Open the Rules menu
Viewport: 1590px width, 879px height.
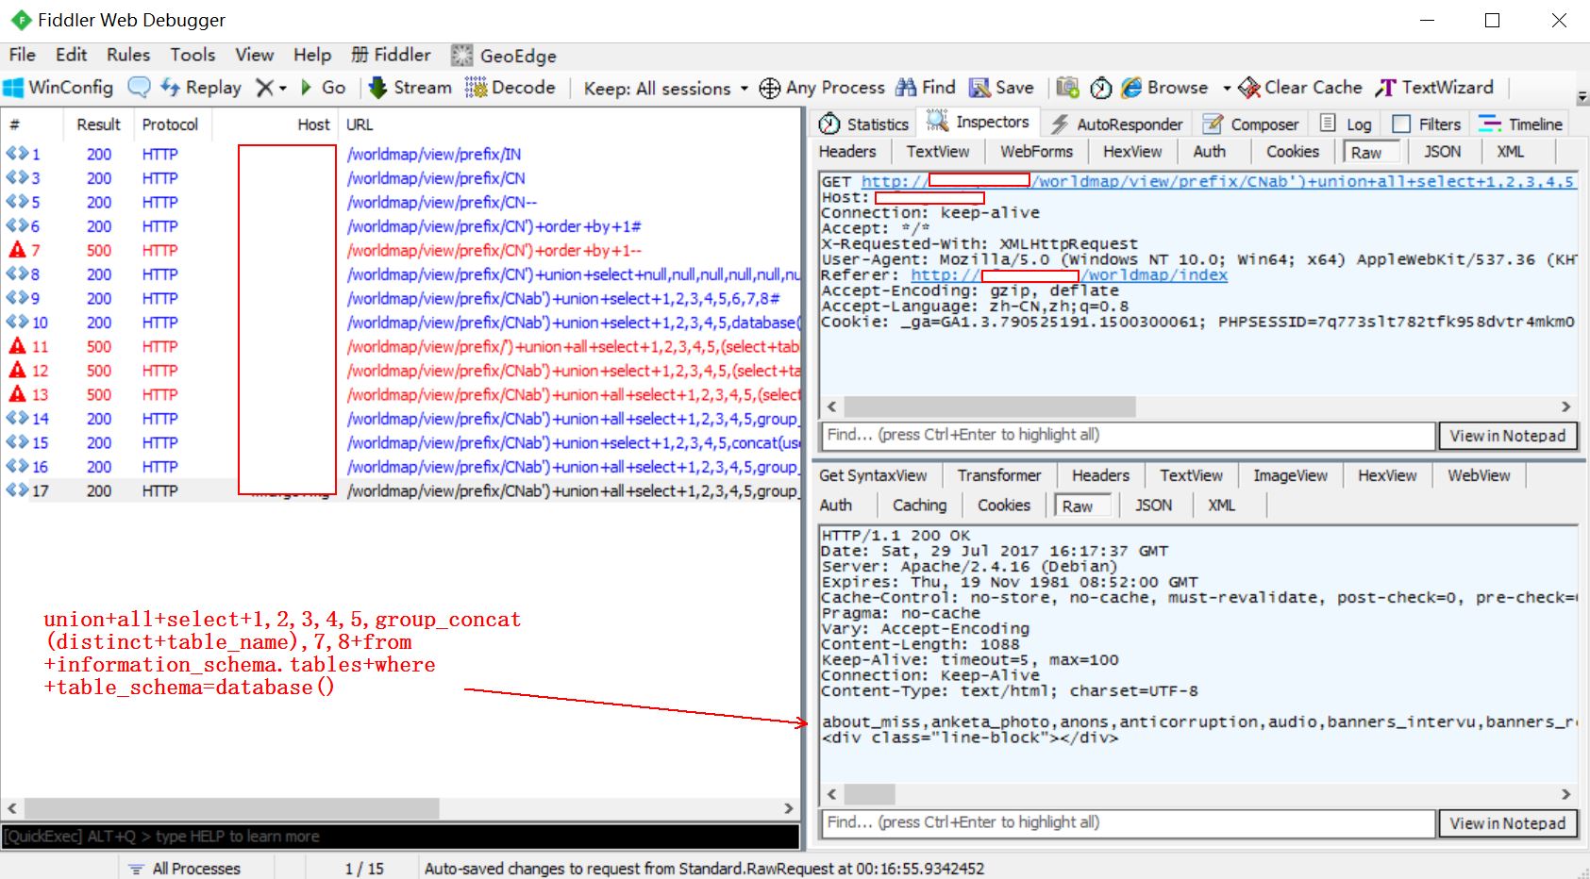(128, 55)
